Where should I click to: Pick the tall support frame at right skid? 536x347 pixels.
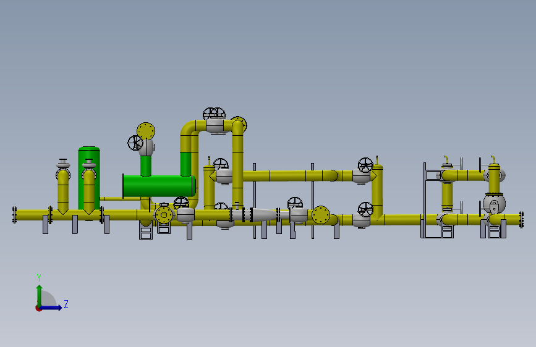click(x=425, y=200)
